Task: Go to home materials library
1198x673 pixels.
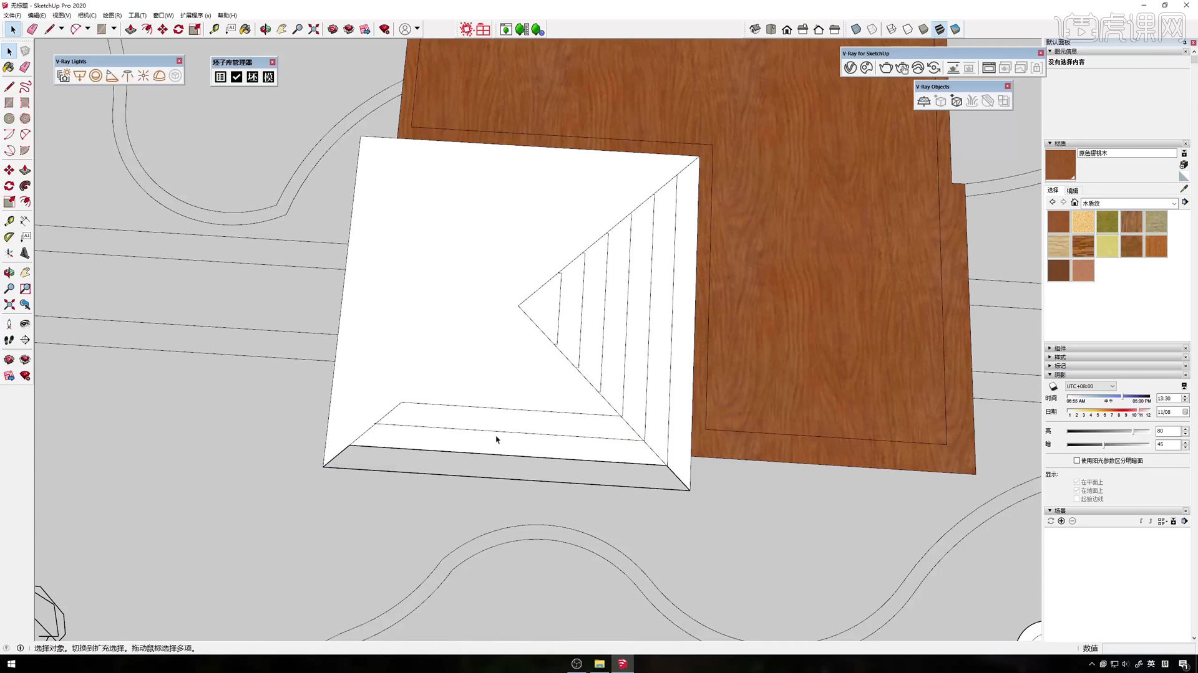Action: (1074, 203)
